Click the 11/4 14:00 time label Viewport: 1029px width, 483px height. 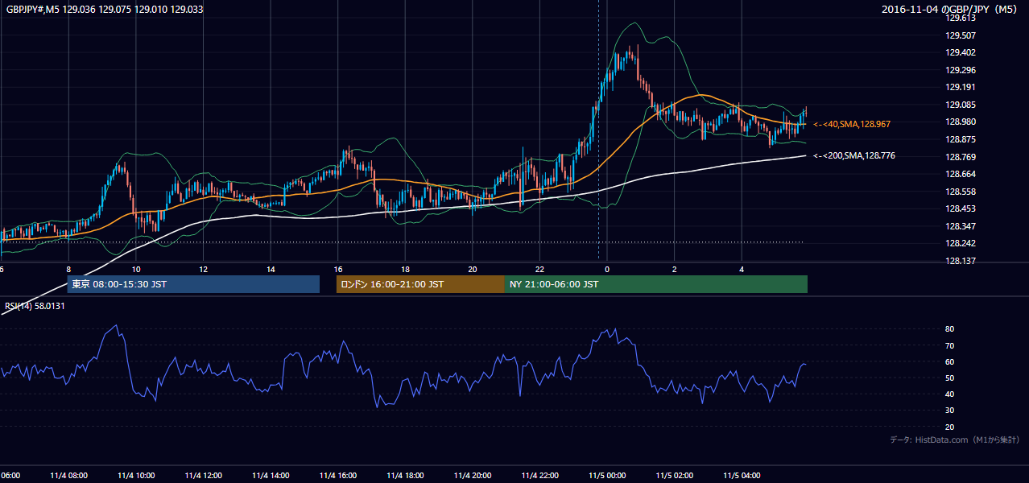(x=271, y=476)
